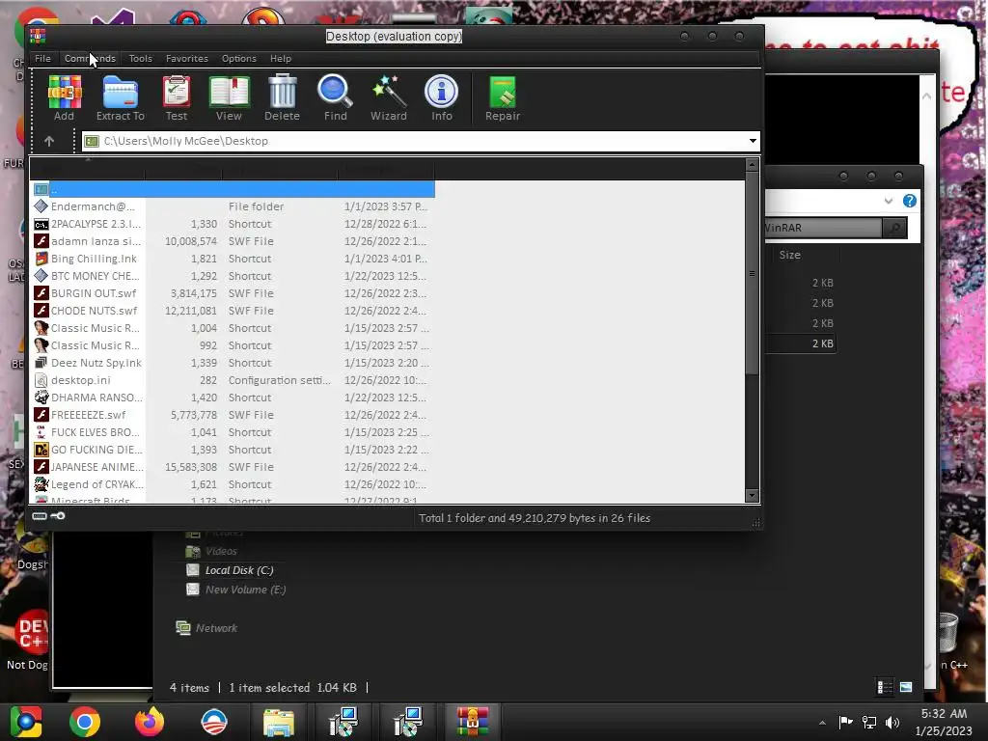Click the Find magnifier toolbar icon
This screenshot has width=988, height=741.
click(x=335, y=97)
